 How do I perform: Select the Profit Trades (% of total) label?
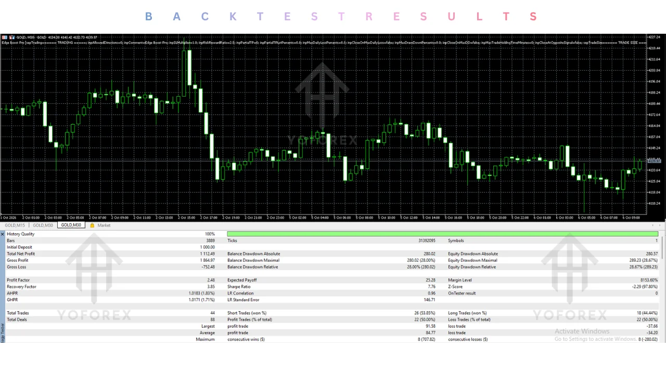tap(250, 319)
